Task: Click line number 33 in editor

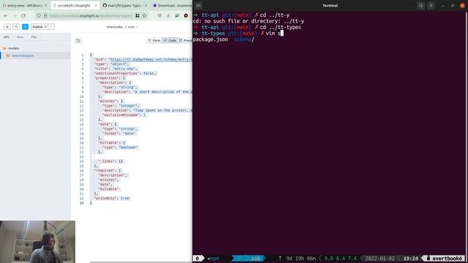Action: tap(81, 203)
